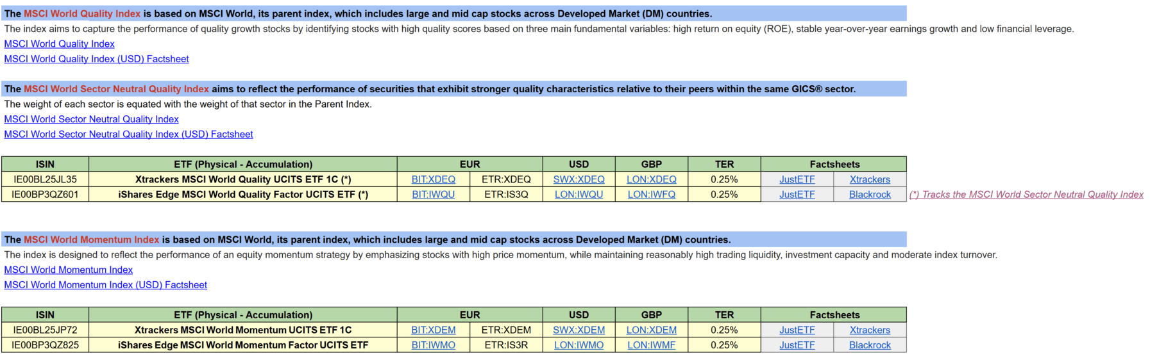Open the MSCI World Momentum Index link
1150x358 pixels.
68,270
